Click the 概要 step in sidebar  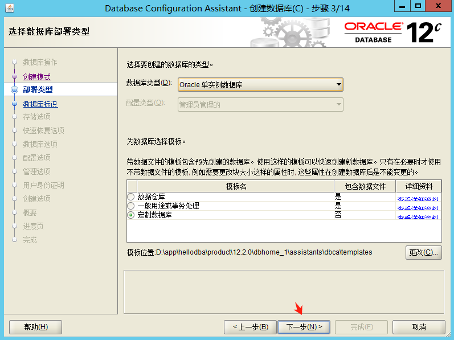click(x=30, y=212)
